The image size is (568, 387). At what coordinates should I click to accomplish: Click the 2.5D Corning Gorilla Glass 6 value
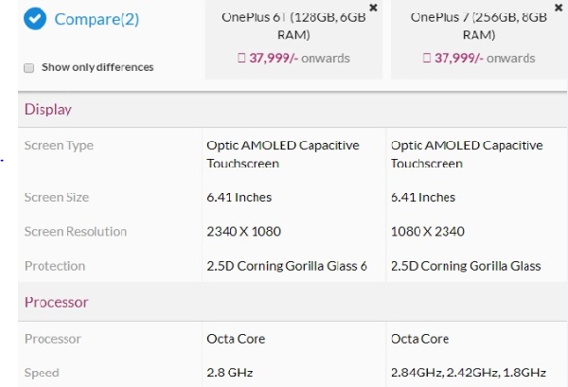pyautogui.click(x=287, y=266)
